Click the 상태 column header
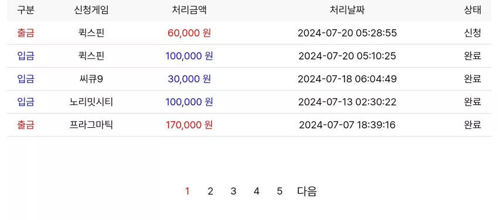 [473, 10]
